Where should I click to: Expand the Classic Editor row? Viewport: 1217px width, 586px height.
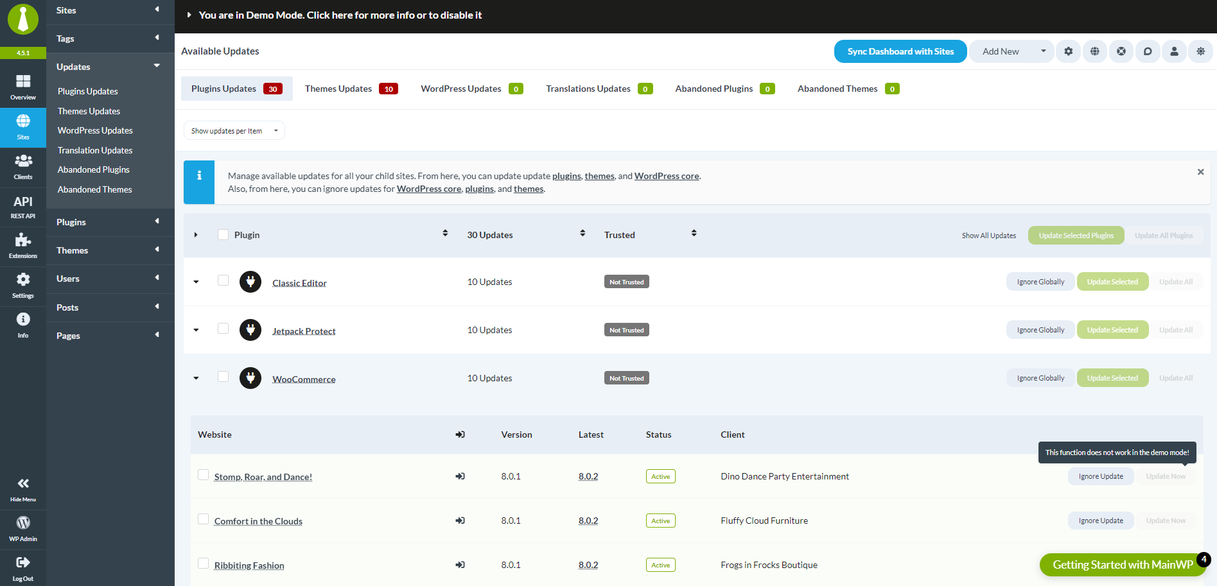click(x=196, y=282)
